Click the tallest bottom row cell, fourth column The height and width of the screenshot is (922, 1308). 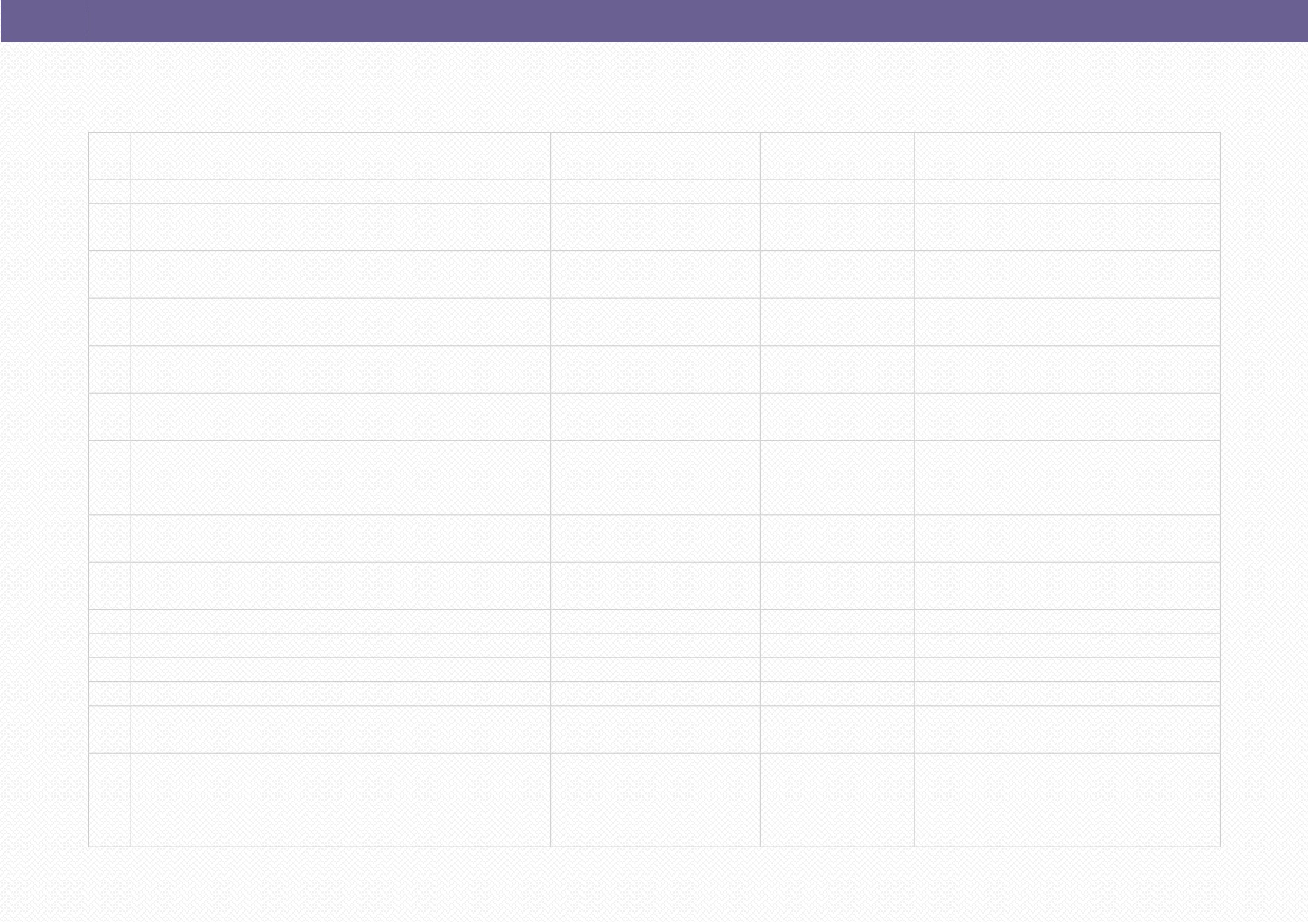(x=837, y=800)
